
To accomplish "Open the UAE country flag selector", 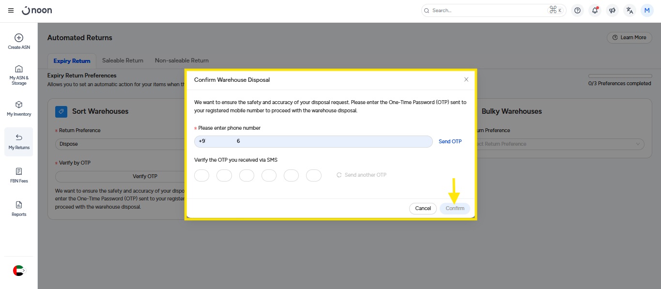I will [18, 271].
